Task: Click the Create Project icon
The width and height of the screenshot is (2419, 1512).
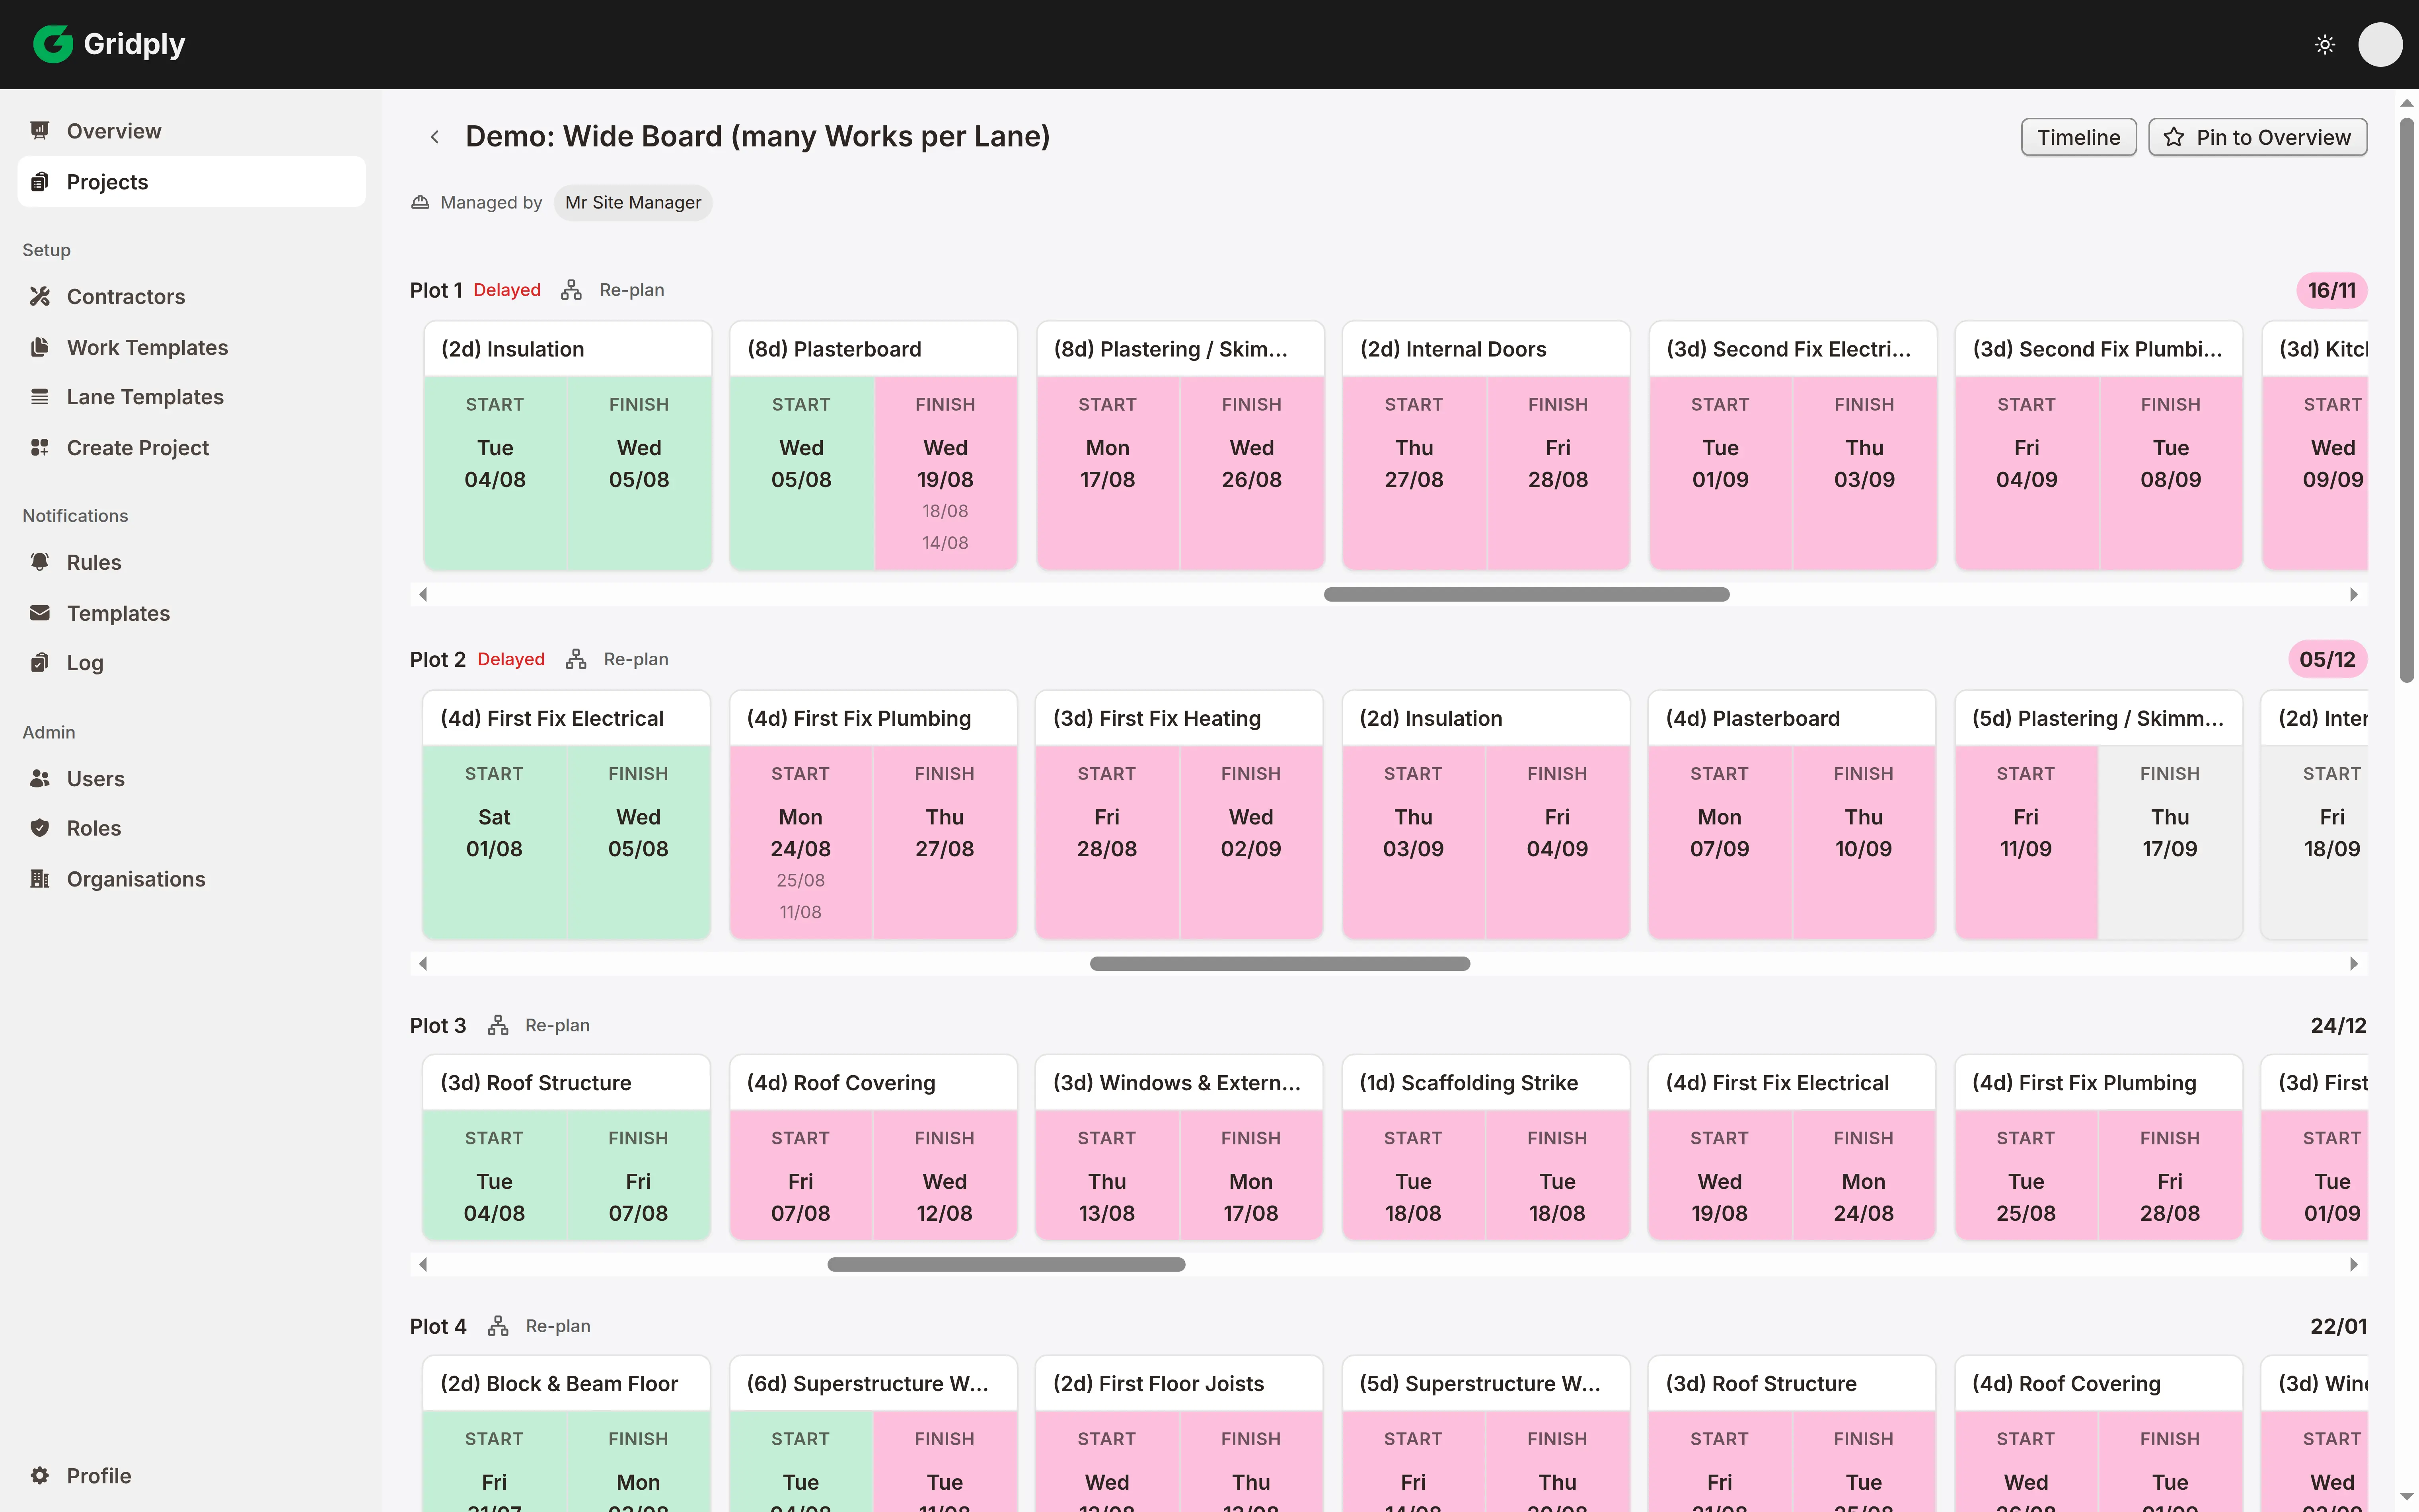Action: click(x=40, y=448)
